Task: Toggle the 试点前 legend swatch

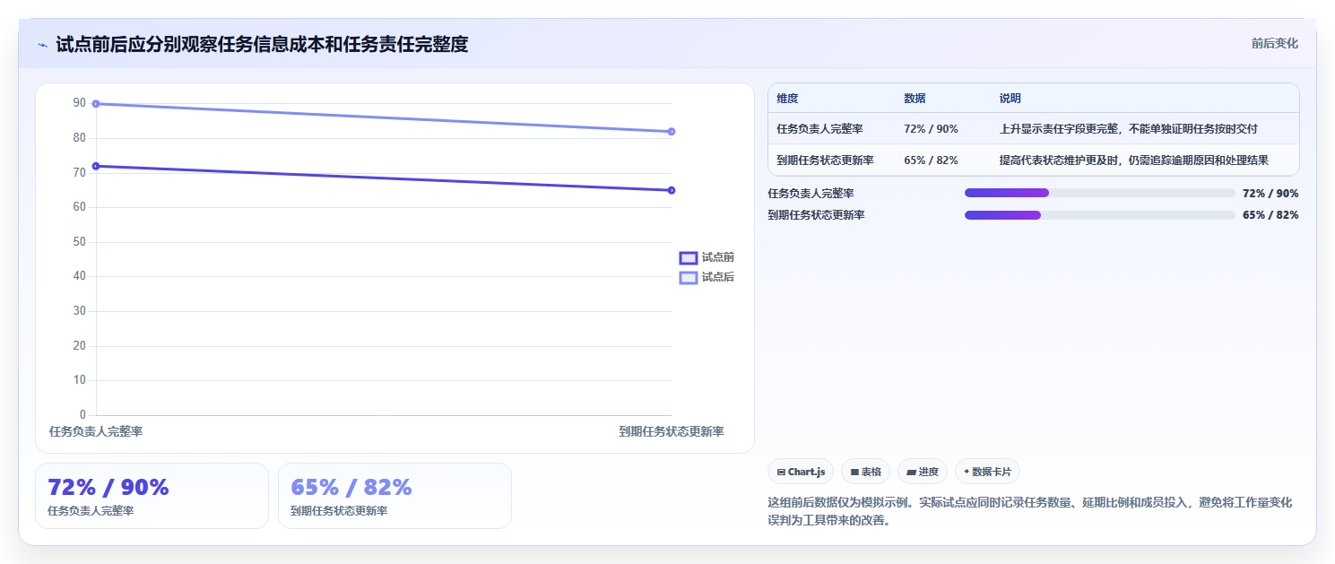Action: 689,257
